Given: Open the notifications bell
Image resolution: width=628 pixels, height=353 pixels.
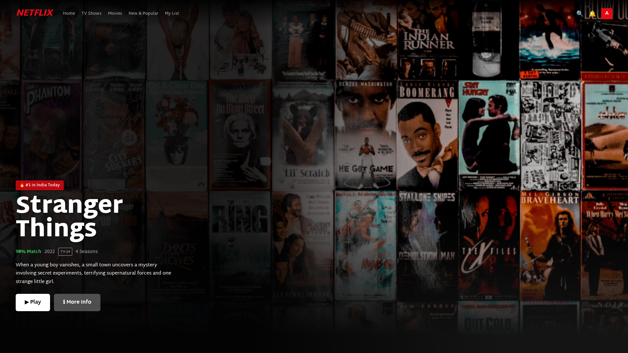Looking at the screenshot, I should [x=592, y=14].
